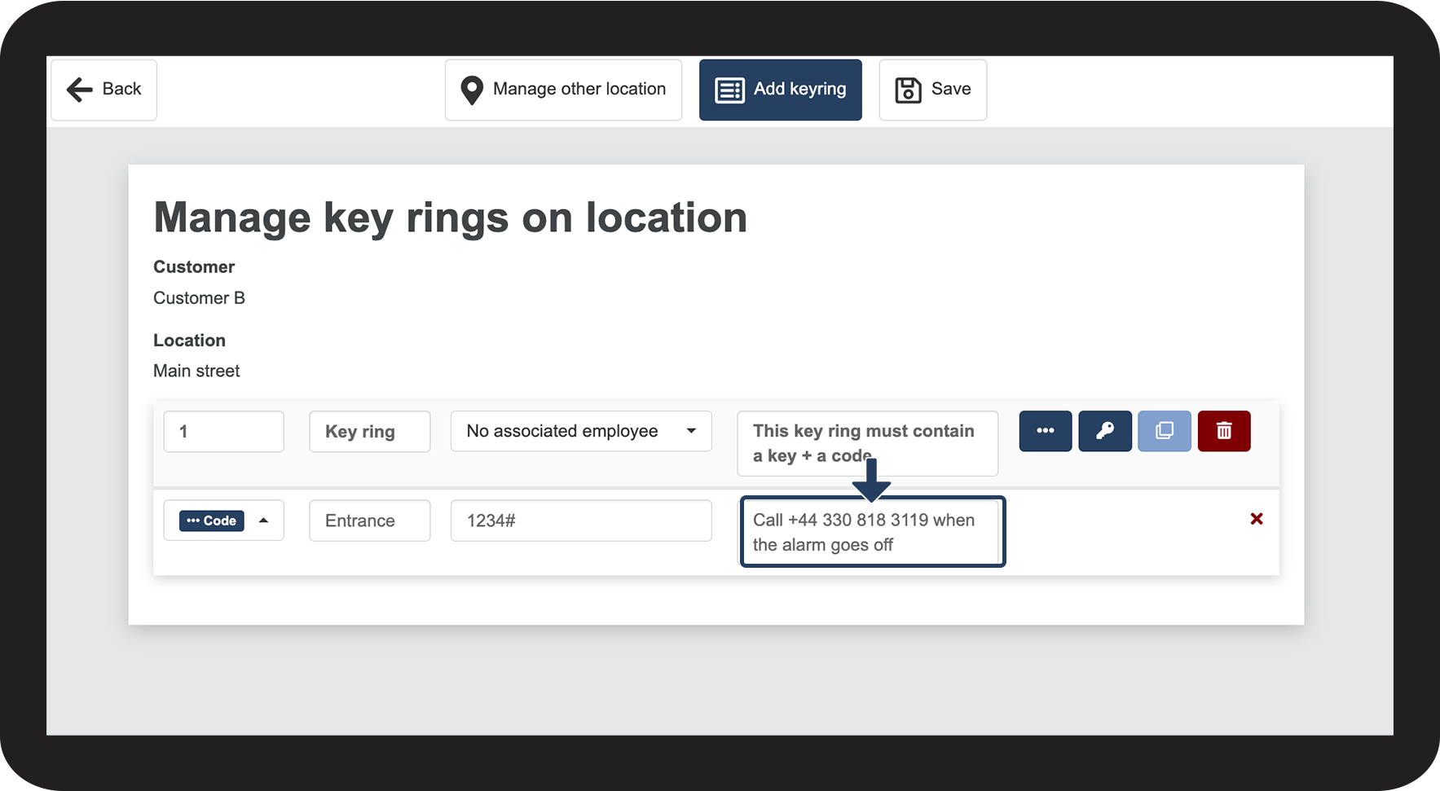Click the blue three-dots add code button
The image size is (1440, 791).
point(1046,431)
